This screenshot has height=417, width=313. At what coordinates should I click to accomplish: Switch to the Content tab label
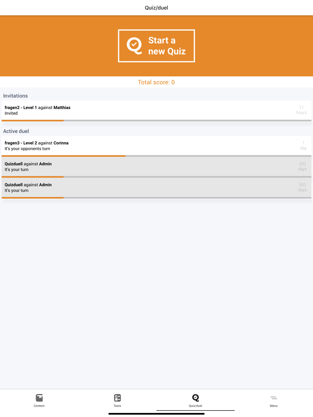(39, 406)
